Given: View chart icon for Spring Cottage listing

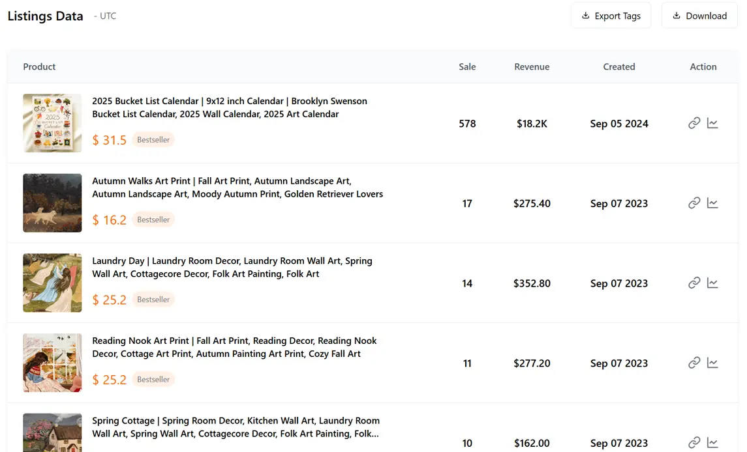Looking at the screenshot, I should tap(712, 443).
